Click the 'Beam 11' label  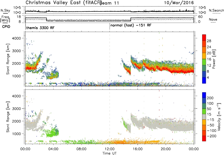[x=109, y=3]
